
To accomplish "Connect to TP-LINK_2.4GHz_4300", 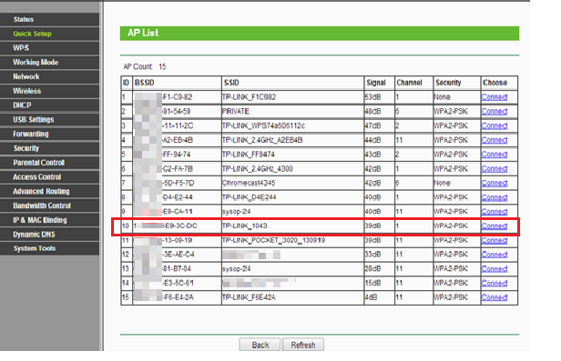I will click(x=495, y=168).
